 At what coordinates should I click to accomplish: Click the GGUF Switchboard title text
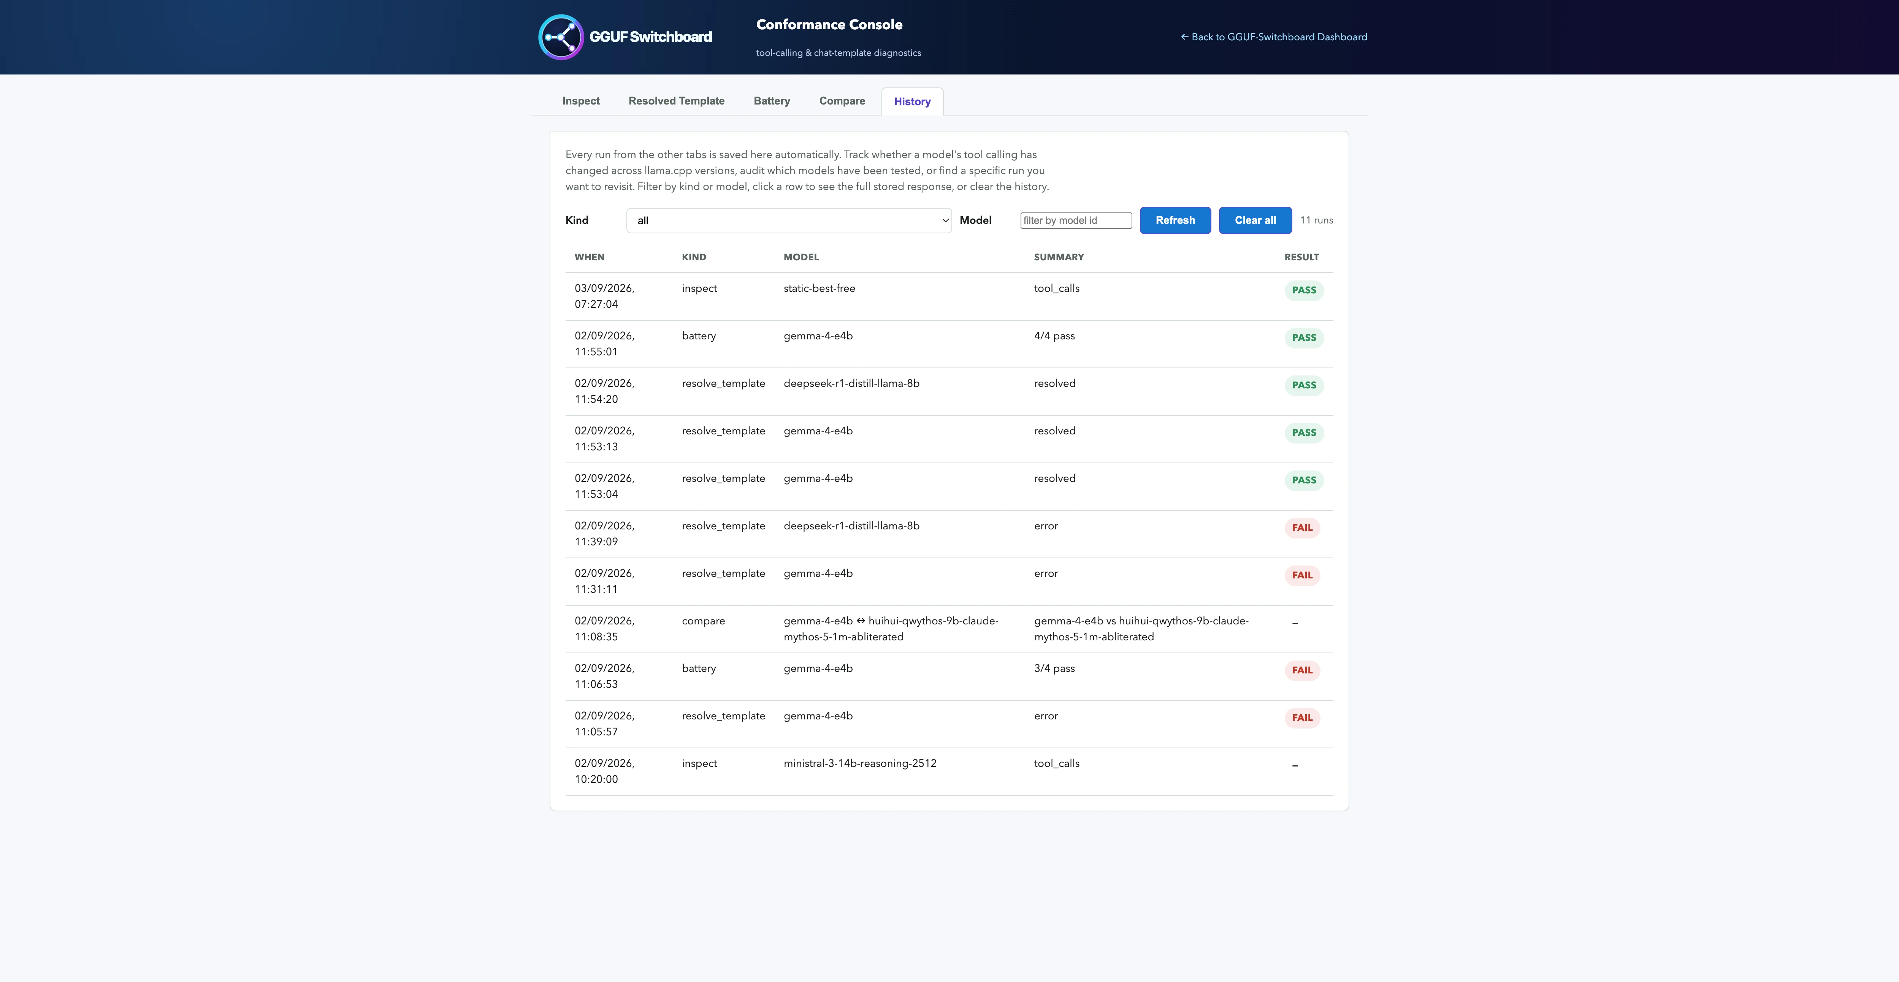click(650, 37)
